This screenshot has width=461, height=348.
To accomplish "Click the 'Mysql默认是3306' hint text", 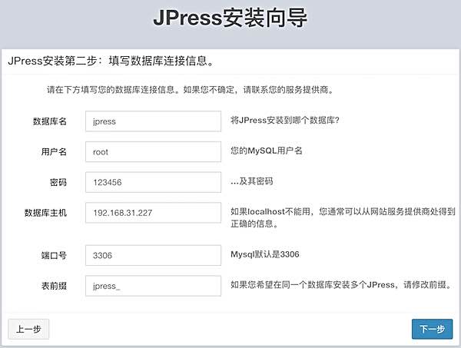I will click(x=266, y=254).
